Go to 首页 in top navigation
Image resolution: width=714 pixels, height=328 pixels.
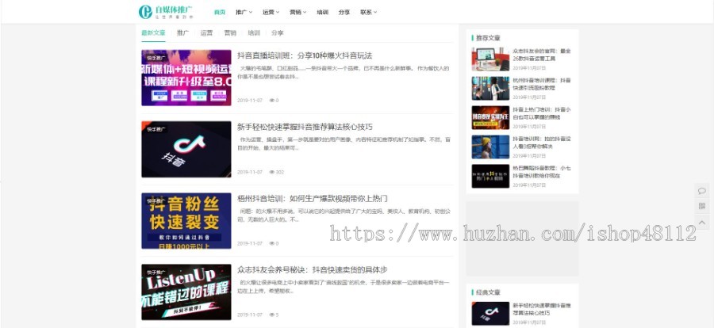coord(220,13)
